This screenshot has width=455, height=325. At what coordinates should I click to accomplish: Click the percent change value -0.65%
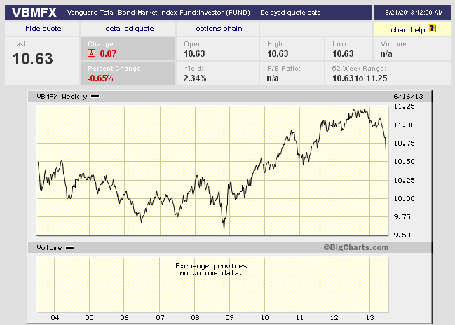[x=100, y=78]
